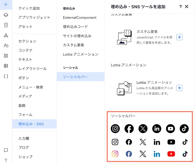Select monochrome plain Facebook icon
Screen dimensions: 195x164
tap(129, 142)
